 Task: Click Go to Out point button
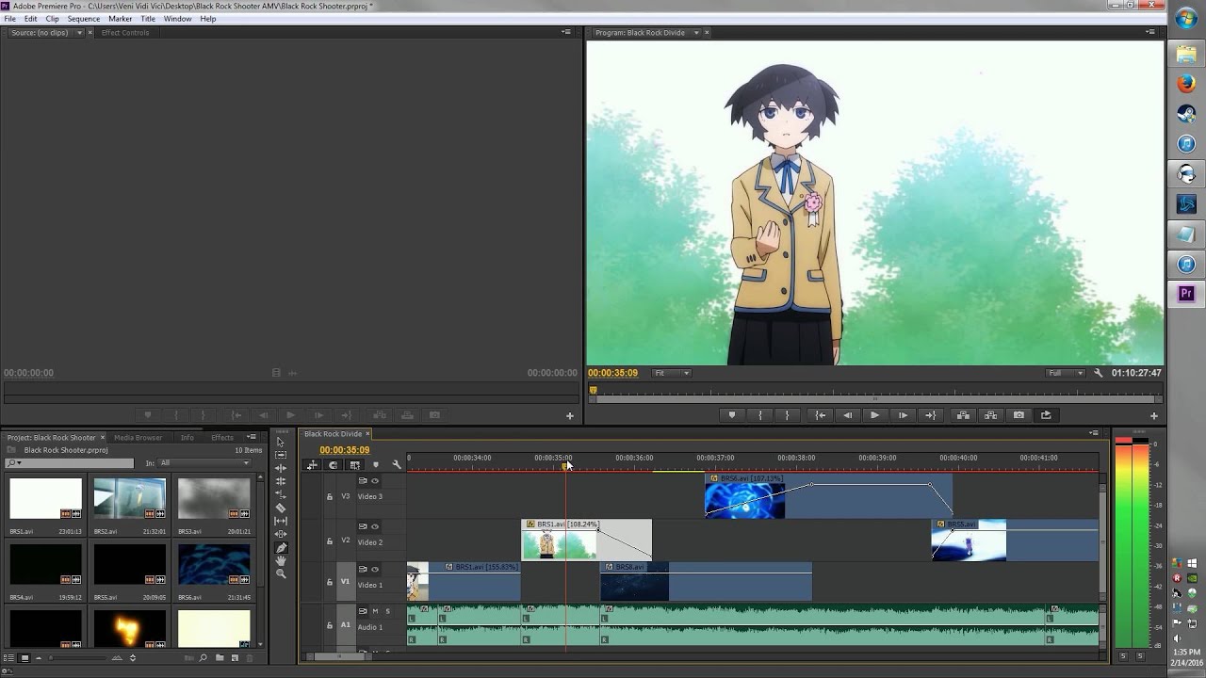931,415
